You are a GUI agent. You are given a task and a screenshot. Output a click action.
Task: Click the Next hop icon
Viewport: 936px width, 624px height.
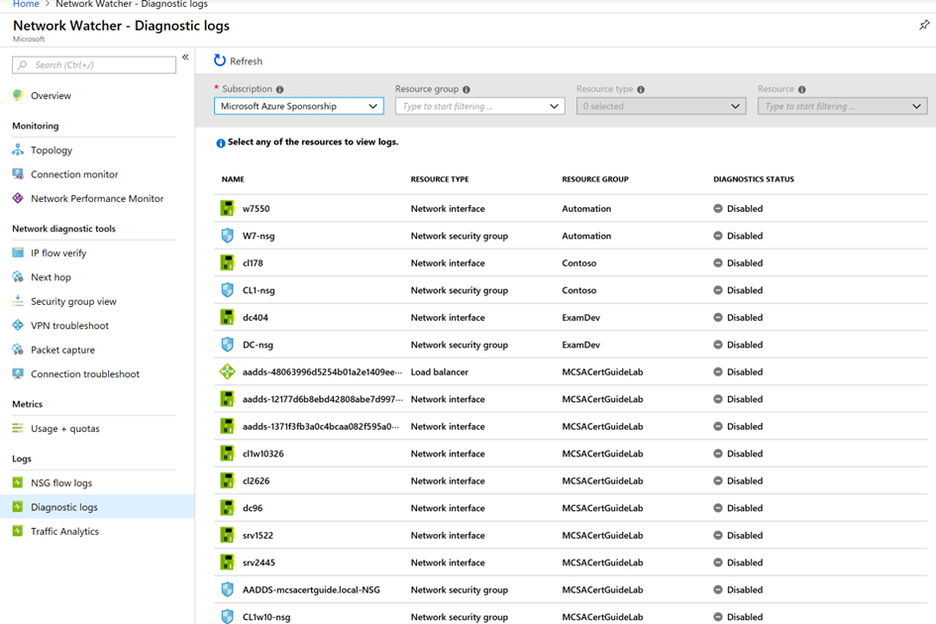(x=18, y=277)
